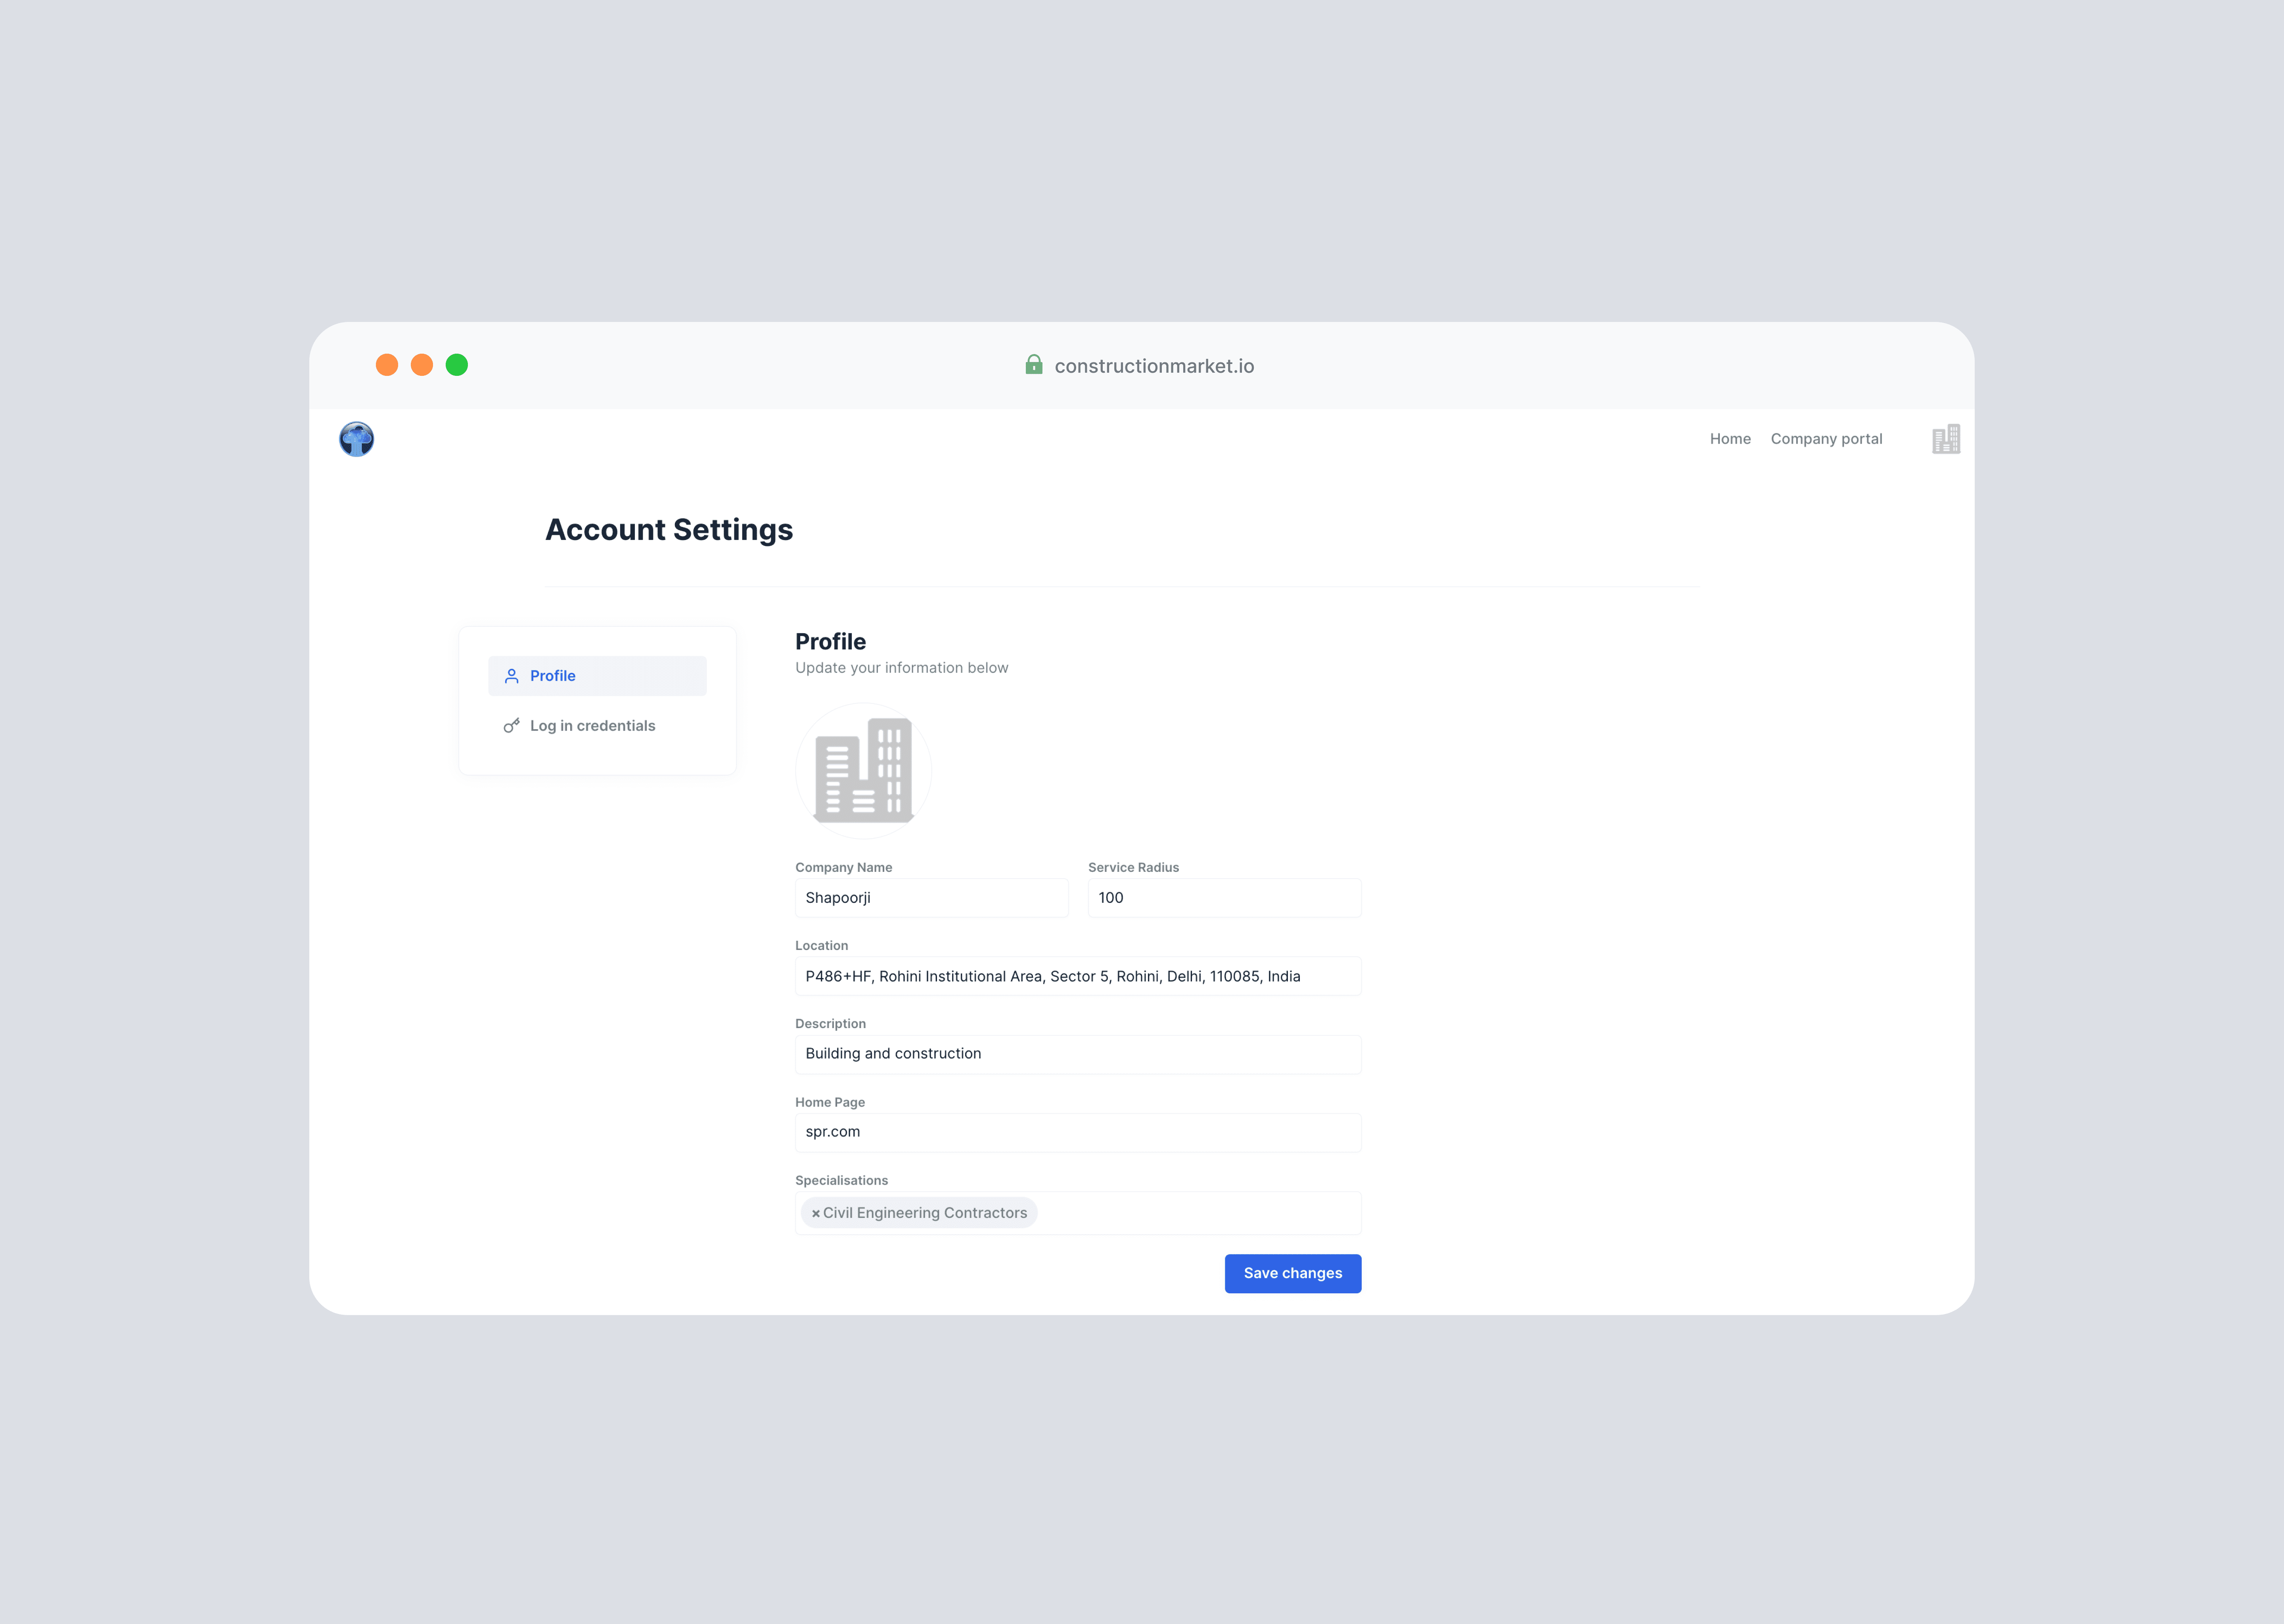Edit the Company Name field
2284x1624 pixels.
(x=931, y=898)
